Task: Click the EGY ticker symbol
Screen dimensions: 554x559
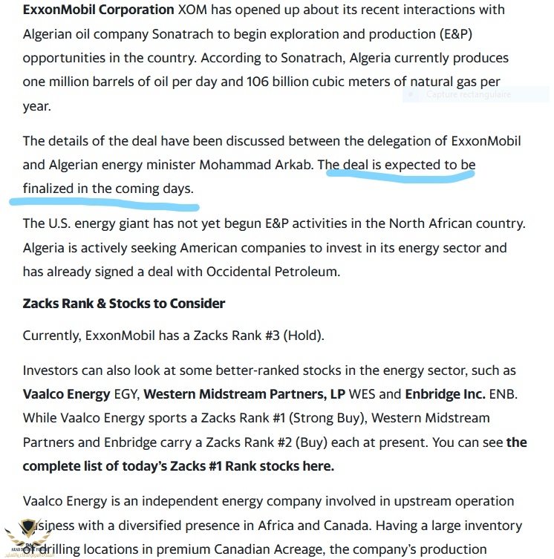Action: [x=127, y=394]
